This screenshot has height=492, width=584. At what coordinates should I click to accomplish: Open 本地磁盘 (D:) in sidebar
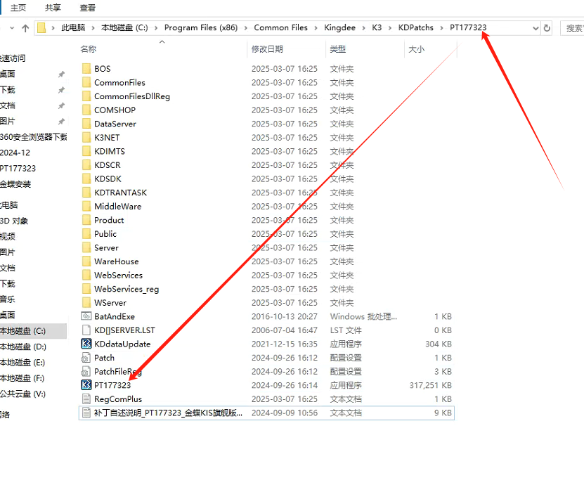pyautogui.click(x=23, y=347)
